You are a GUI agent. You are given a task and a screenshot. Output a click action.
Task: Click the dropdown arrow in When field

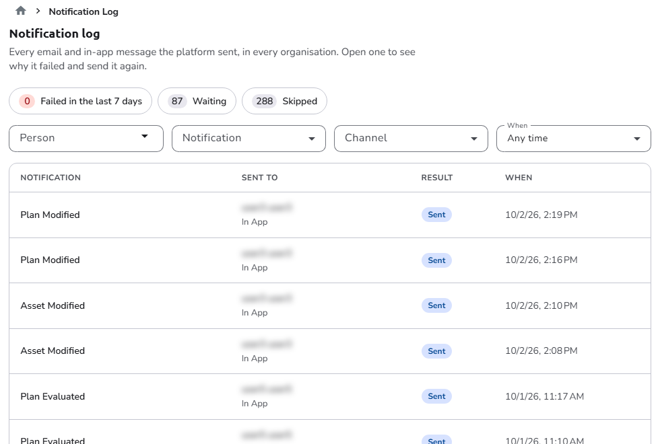pyautogui.click(x=637, y=139)
